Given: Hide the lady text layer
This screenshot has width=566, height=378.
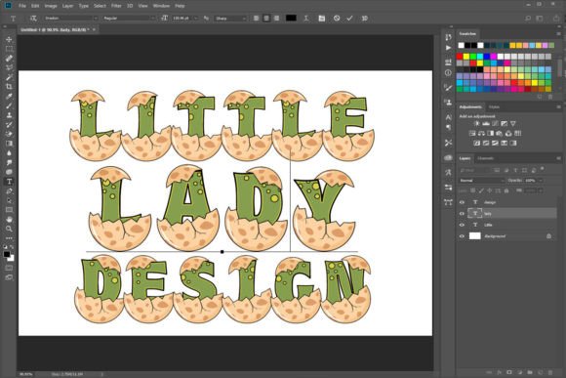Looking at the screenshot, I should (x=462, y=213).
